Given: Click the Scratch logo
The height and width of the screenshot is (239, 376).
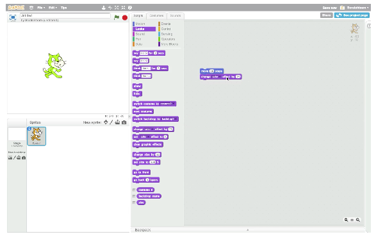Looking at the screenshot, I should pyautogui.click(x=16, y=8).
